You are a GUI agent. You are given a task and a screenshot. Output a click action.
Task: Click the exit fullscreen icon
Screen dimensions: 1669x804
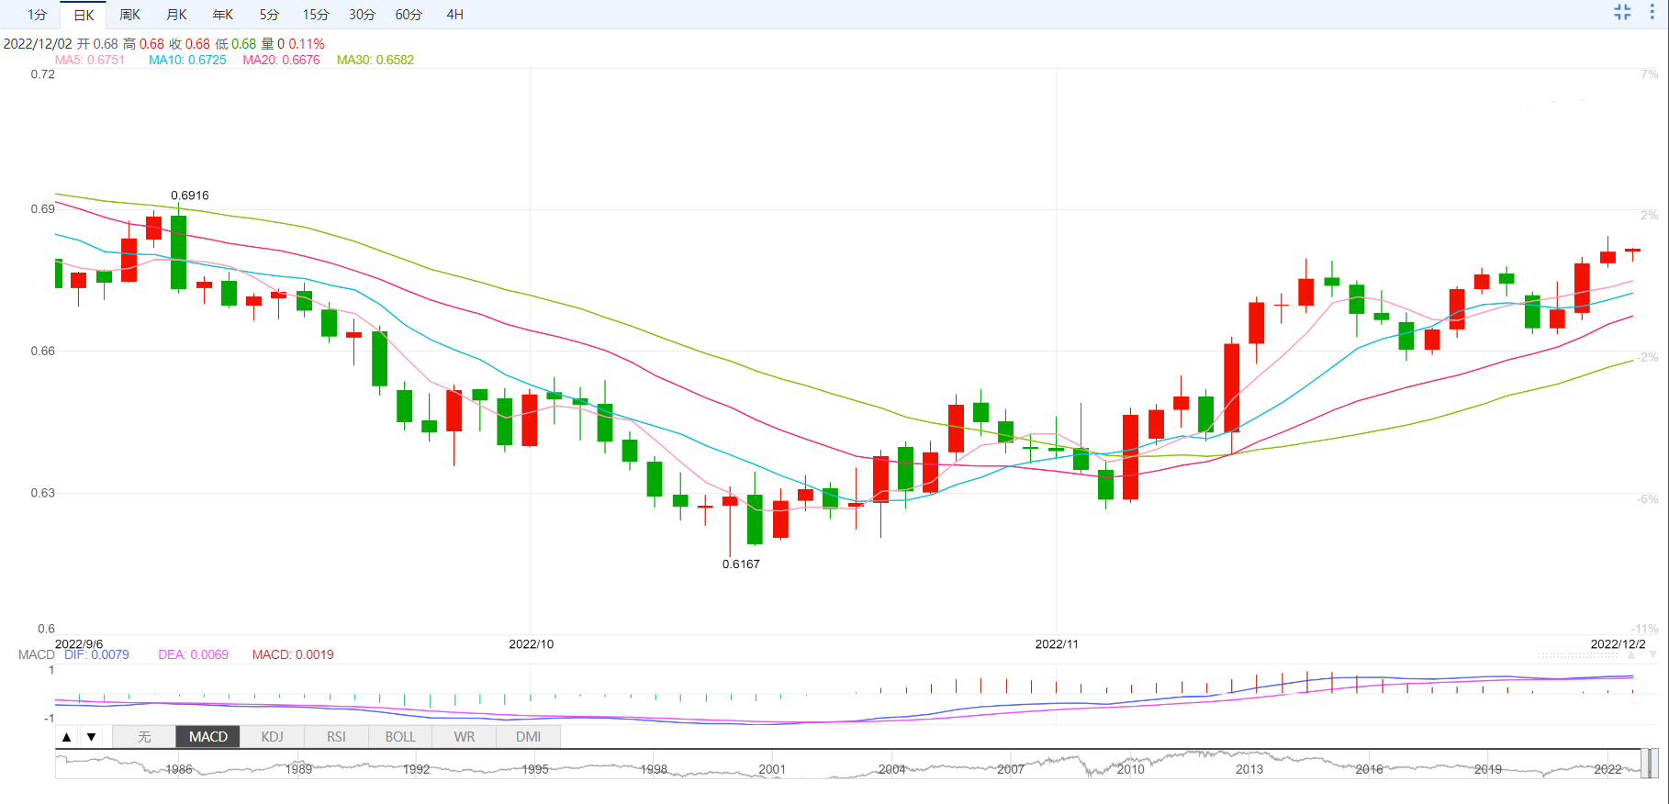tap(1622, 12)
